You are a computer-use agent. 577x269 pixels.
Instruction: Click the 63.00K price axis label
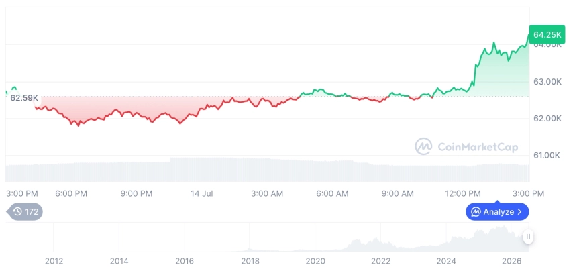[x=547, y=82]
